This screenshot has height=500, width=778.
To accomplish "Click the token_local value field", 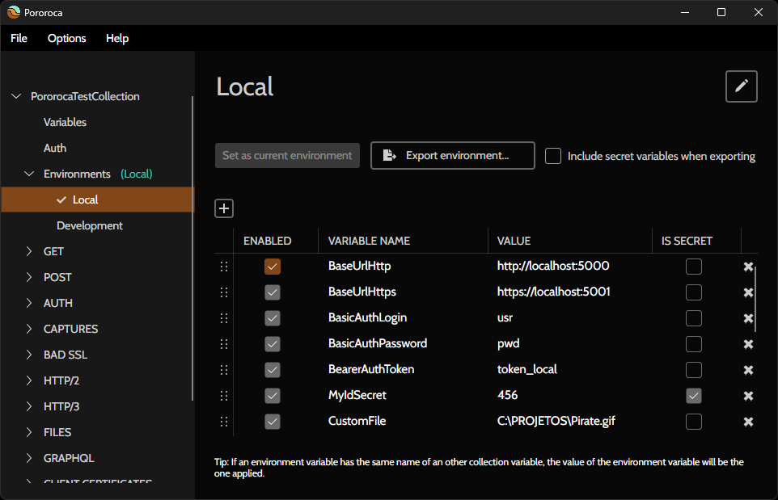I will click(527, 369).
